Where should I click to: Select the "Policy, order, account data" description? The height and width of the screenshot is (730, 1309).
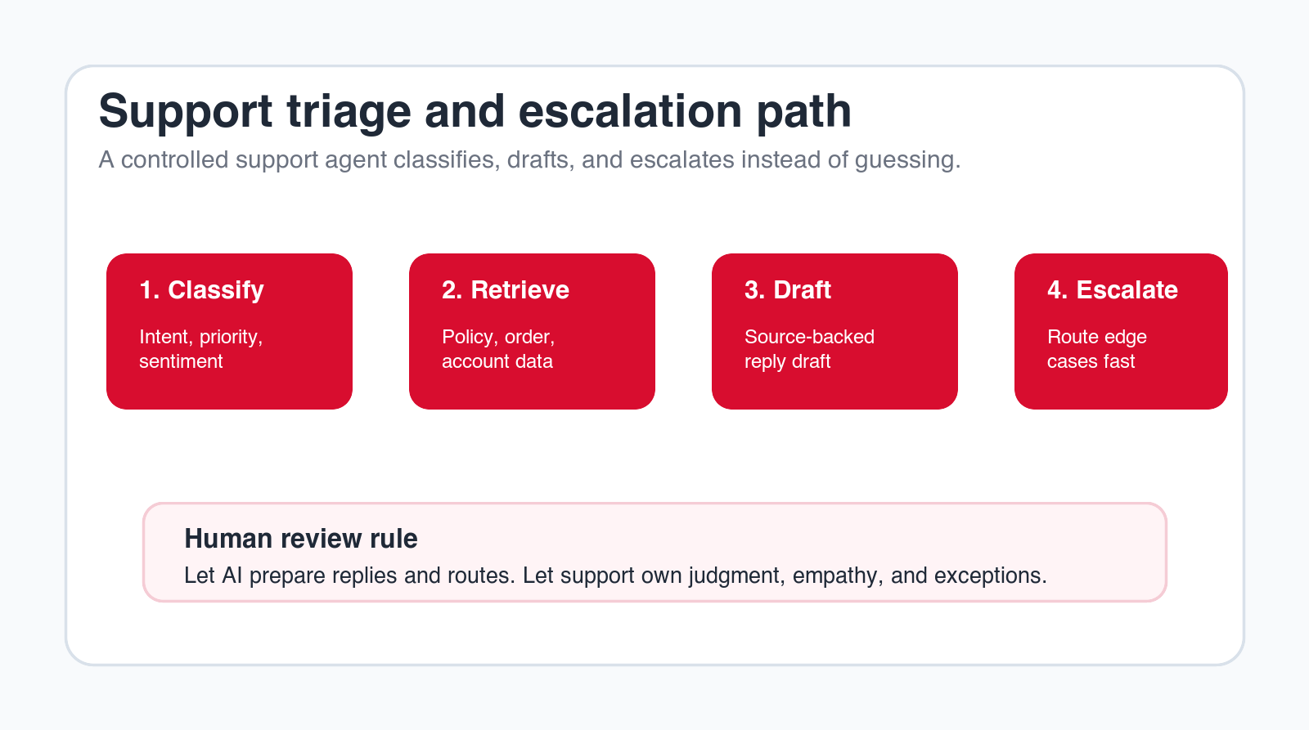coord(498,349)
